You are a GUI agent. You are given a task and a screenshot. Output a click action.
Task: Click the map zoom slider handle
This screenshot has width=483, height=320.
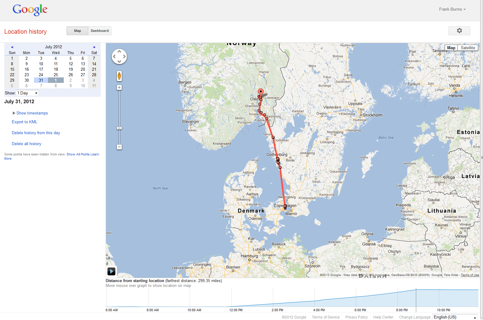[x=119, y=128]
